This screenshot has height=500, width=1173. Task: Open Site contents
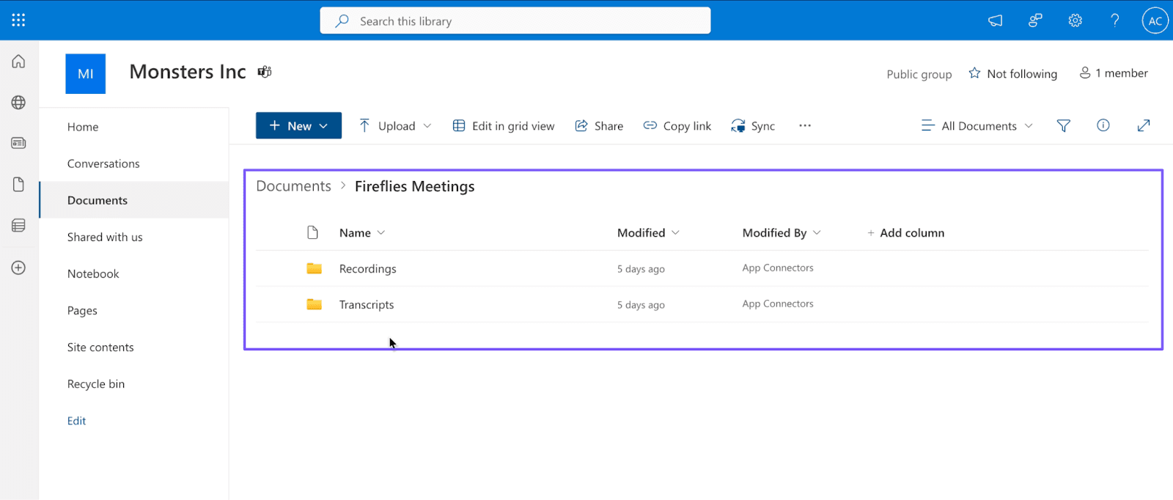(x=100, y=347)
